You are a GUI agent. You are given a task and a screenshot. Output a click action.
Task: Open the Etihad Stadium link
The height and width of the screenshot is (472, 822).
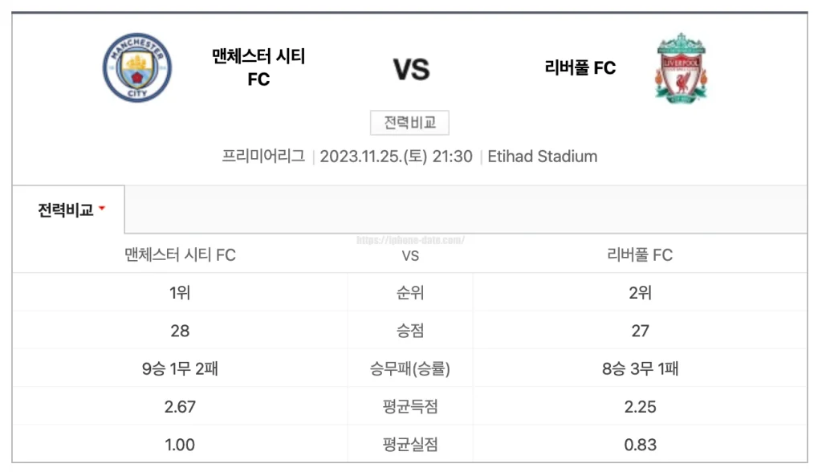point(543,157)
